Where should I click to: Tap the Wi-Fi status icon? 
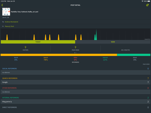pyautogui.click(x=142, y=1)
